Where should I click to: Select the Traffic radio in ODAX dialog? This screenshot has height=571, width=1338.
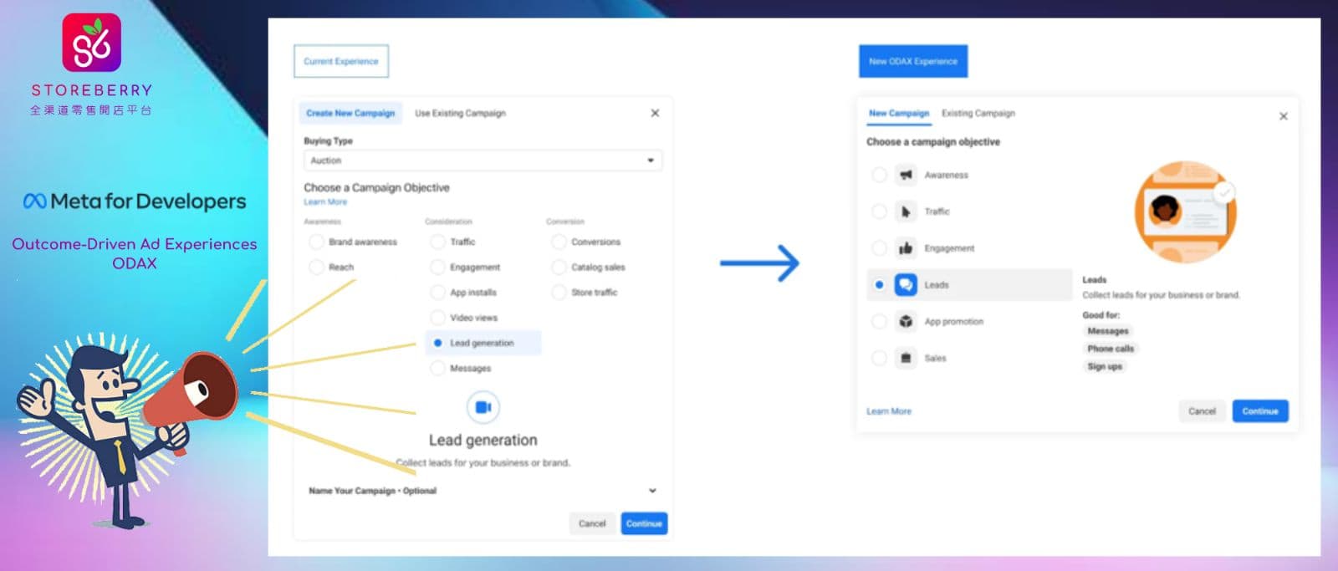[x=879, y=212]
